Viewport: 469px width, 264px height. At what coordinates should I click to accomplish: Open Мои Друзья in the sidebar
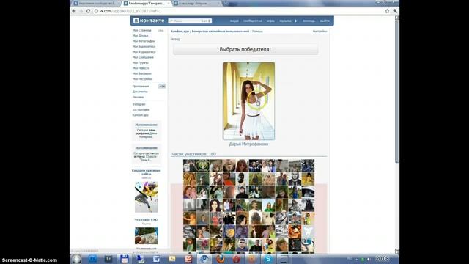click(x=140, y=36)
